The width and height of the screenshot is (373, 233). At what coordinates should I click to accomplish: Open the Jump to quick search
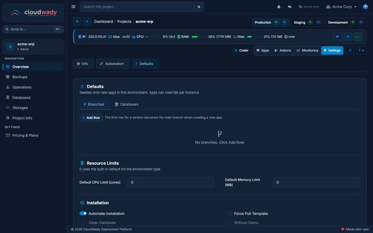(33, 29)
